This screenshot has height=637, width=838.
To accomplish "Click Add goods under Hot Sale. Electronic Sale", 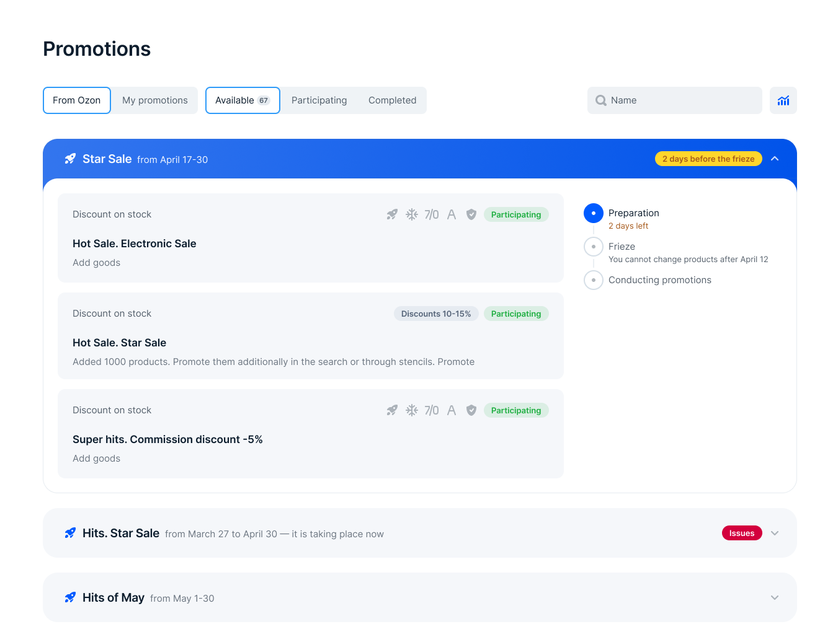I will (x=97, y=263).
